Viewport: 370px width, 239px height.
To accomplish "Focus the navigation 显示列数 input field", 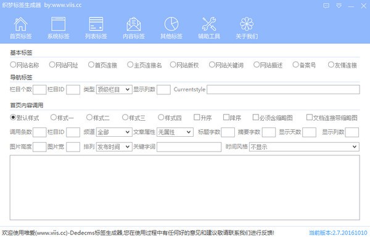I will (x=163, y=90).
